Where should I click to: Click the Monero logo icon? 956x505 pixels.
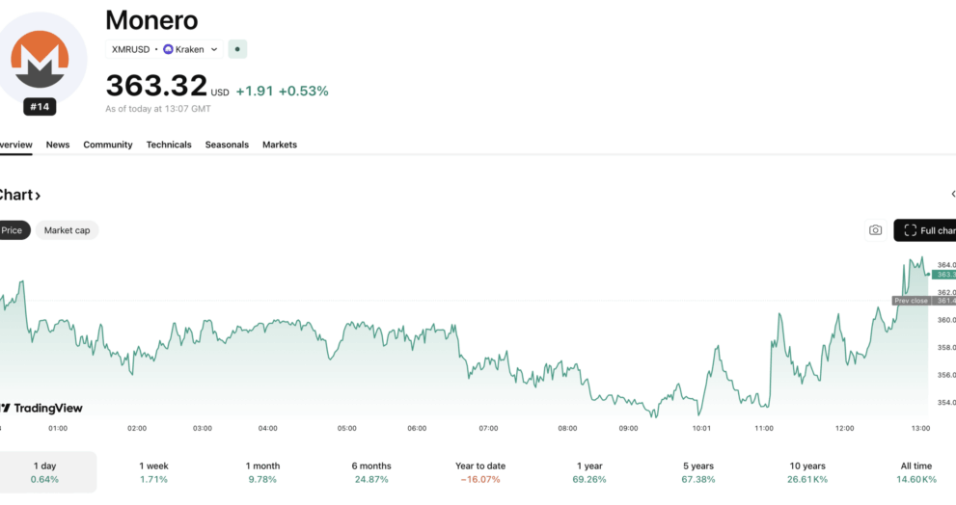40,57
